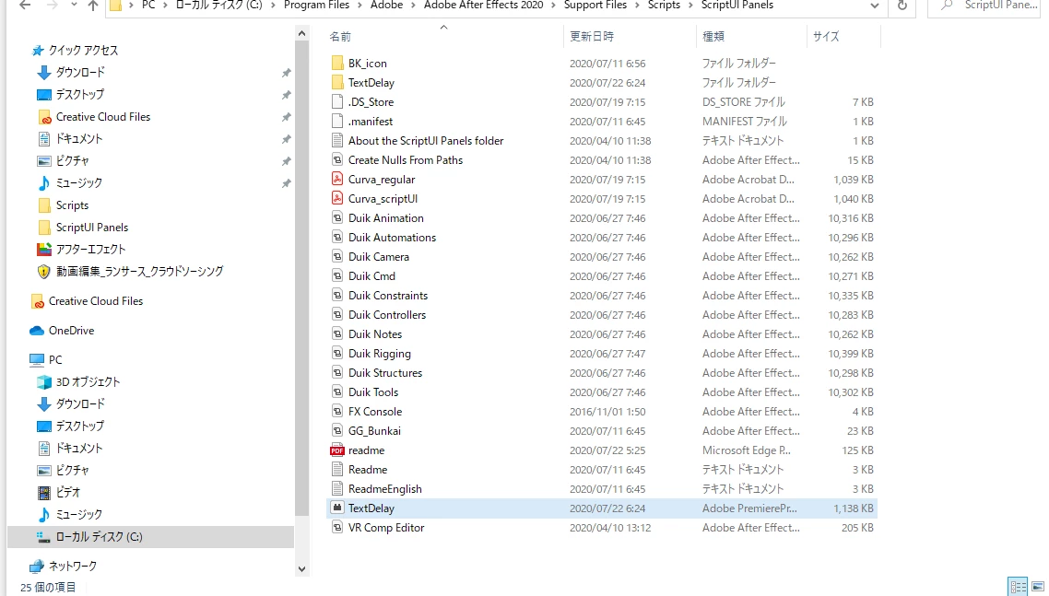The image size is (1049, 596).
Task: Select .manifest file name
Action: [x=371, y=122]
